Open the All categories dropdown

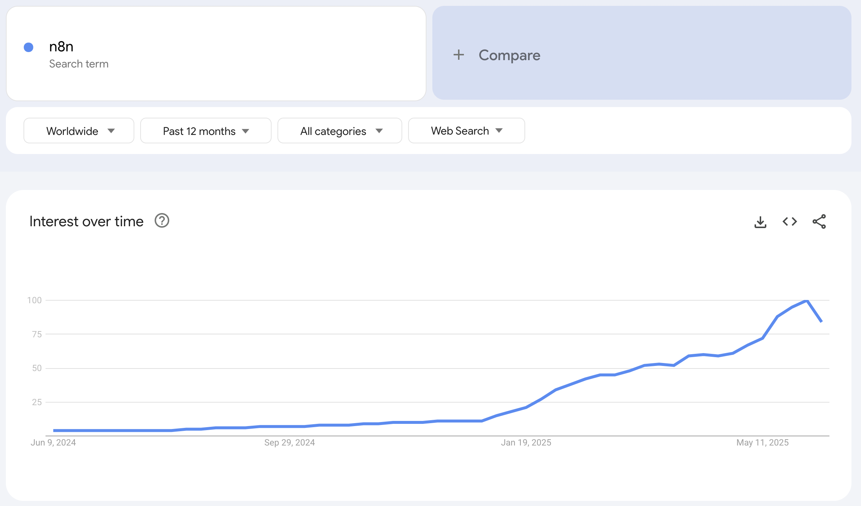tap(339, 131)
